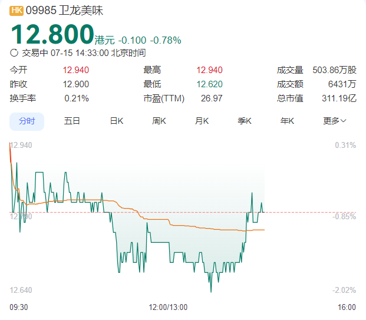The height and width of the screenshot is (320, 366).
Task: Click the 最高 value 12.940
Action: pyautogui.click(x=209, y=70)
